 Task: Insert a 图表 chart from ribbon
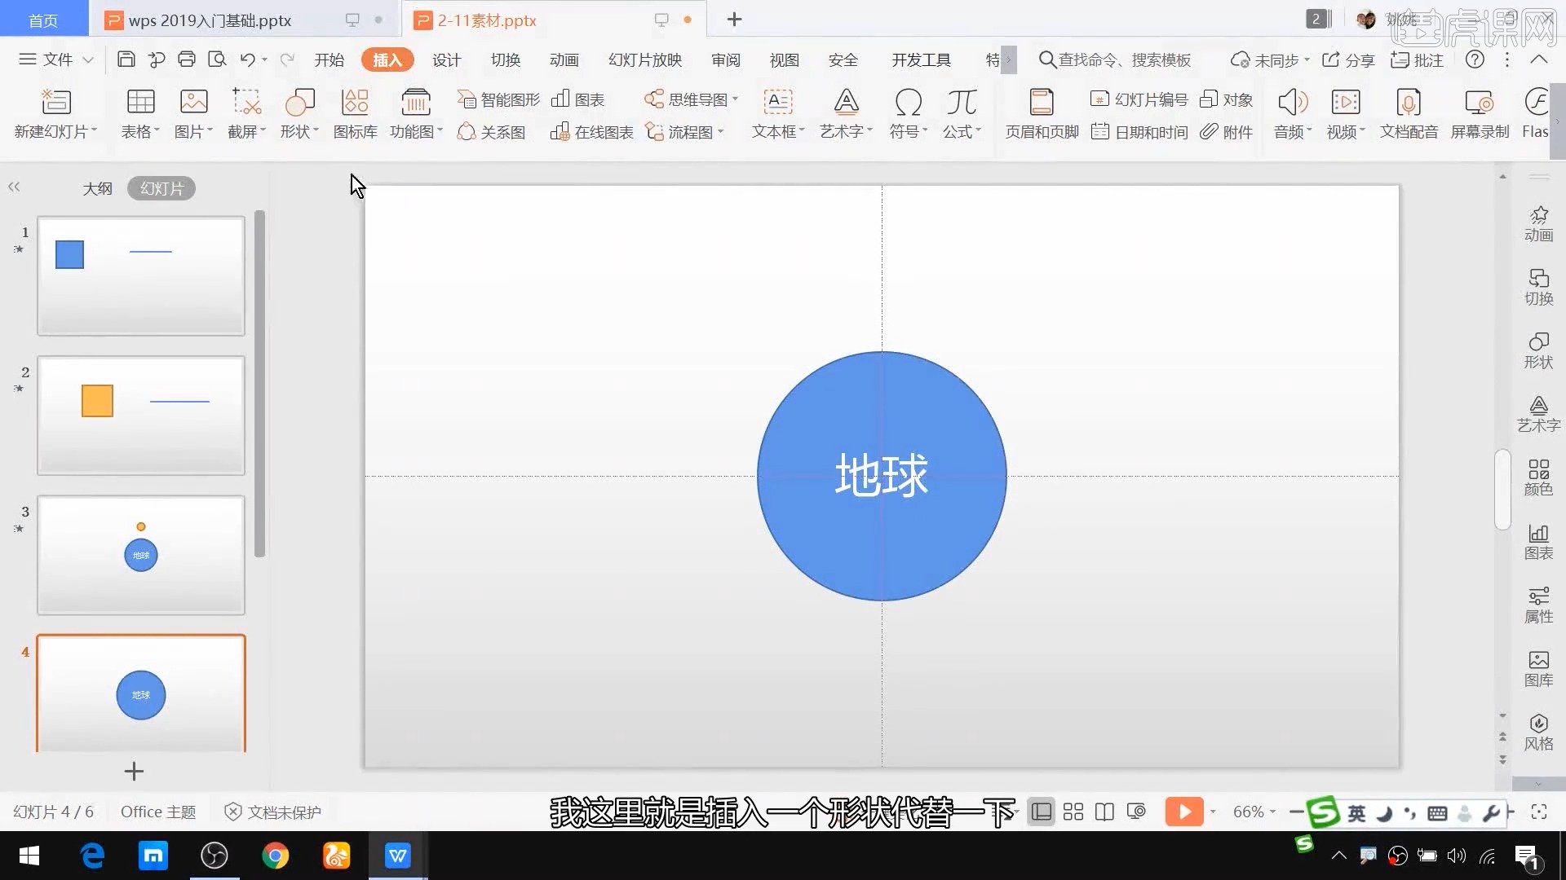578,99
